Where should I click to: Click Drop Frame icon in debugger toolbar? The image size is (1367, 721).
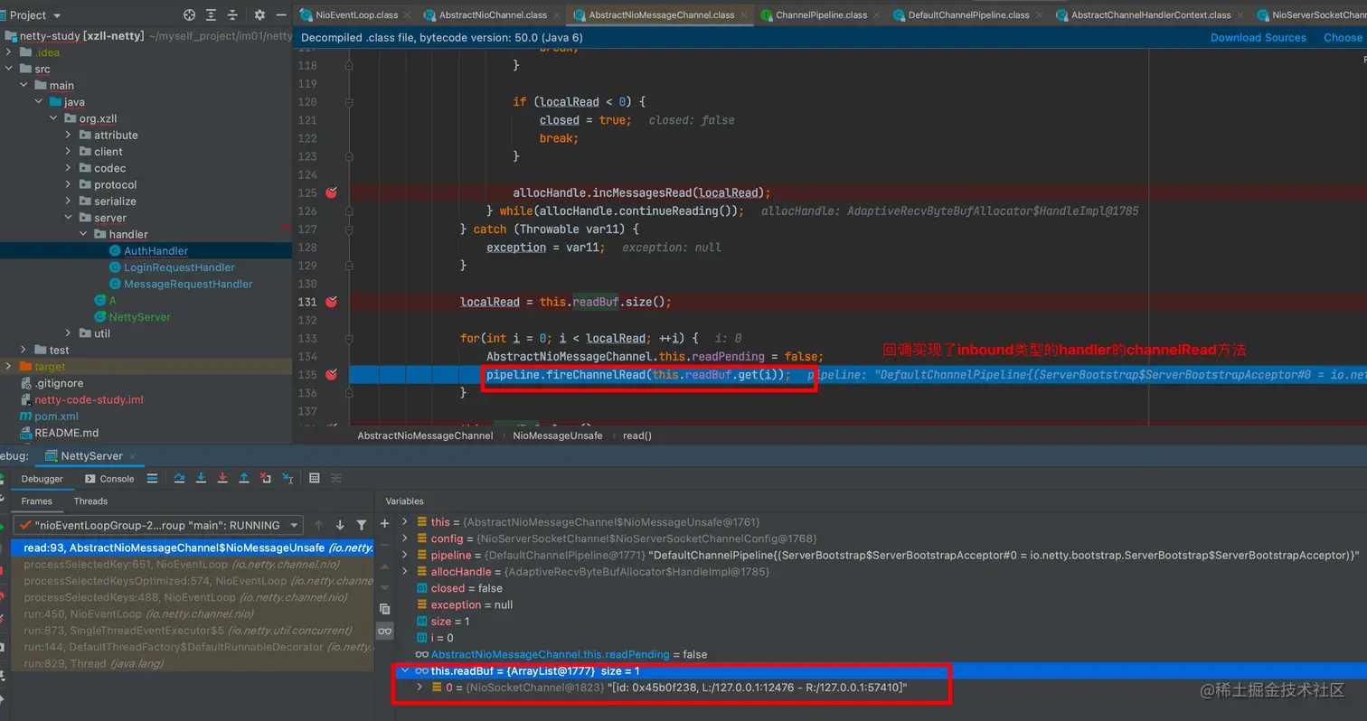(266, 478)
